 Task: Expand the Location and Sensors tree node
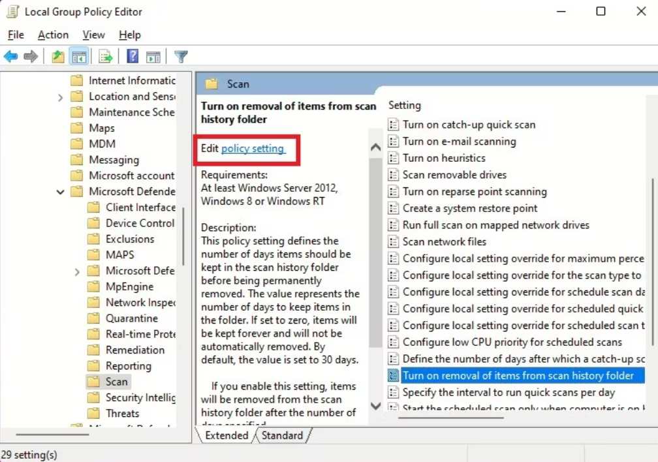(61, 97)
